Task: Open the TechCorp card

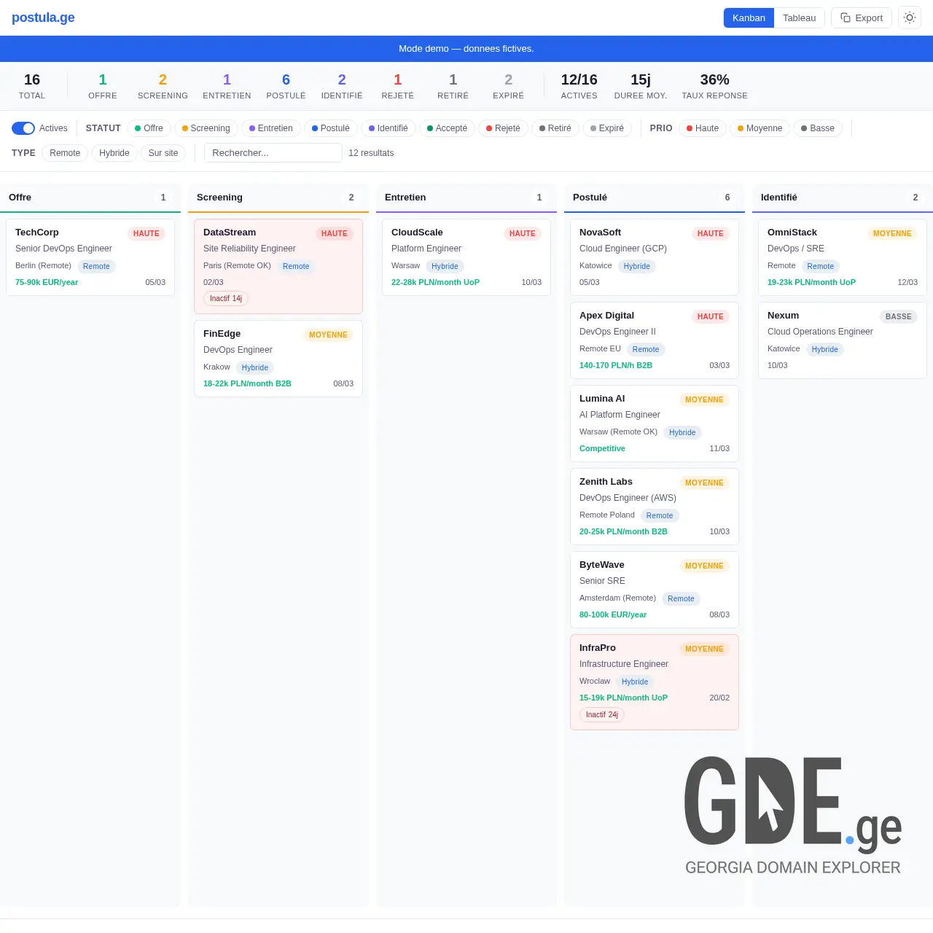Action: pyautogui.click(x=90, y=257)
